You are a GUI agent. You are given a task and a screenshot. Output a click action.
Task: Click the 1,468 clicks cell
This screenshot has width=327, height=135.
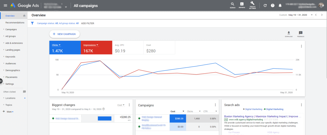point(194,118)
